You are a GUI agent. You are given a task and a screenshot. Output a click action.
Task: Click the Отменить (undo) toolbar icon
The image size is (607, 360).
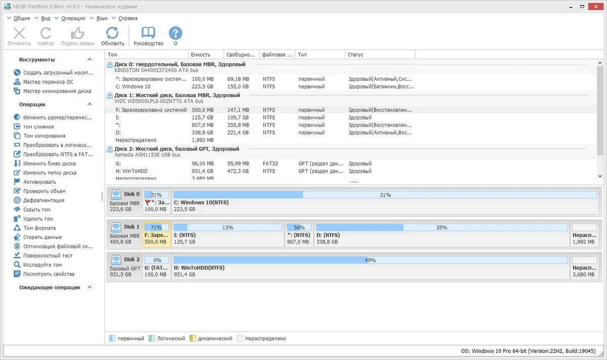tap(19, 33)
